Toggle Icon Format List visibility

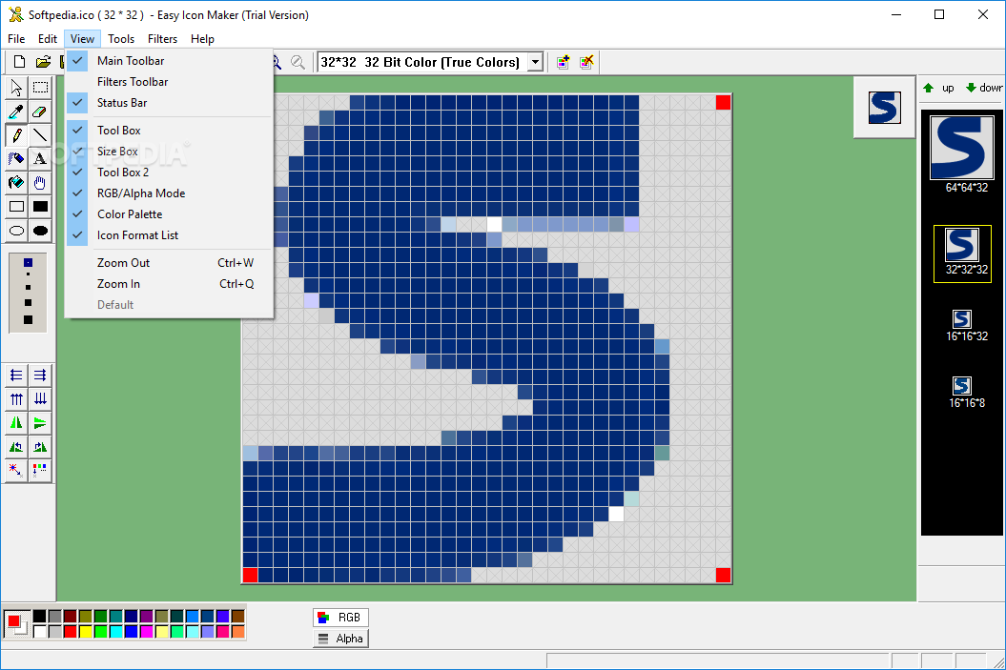click(x=170, y=235)
